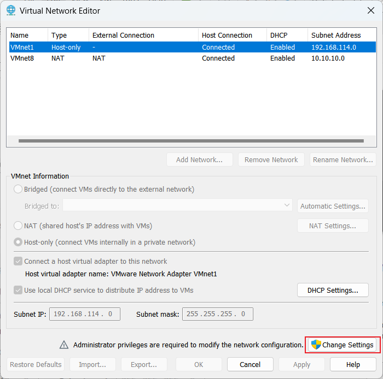Cancel the dialog
383x379 pixels.
point(250,364)
